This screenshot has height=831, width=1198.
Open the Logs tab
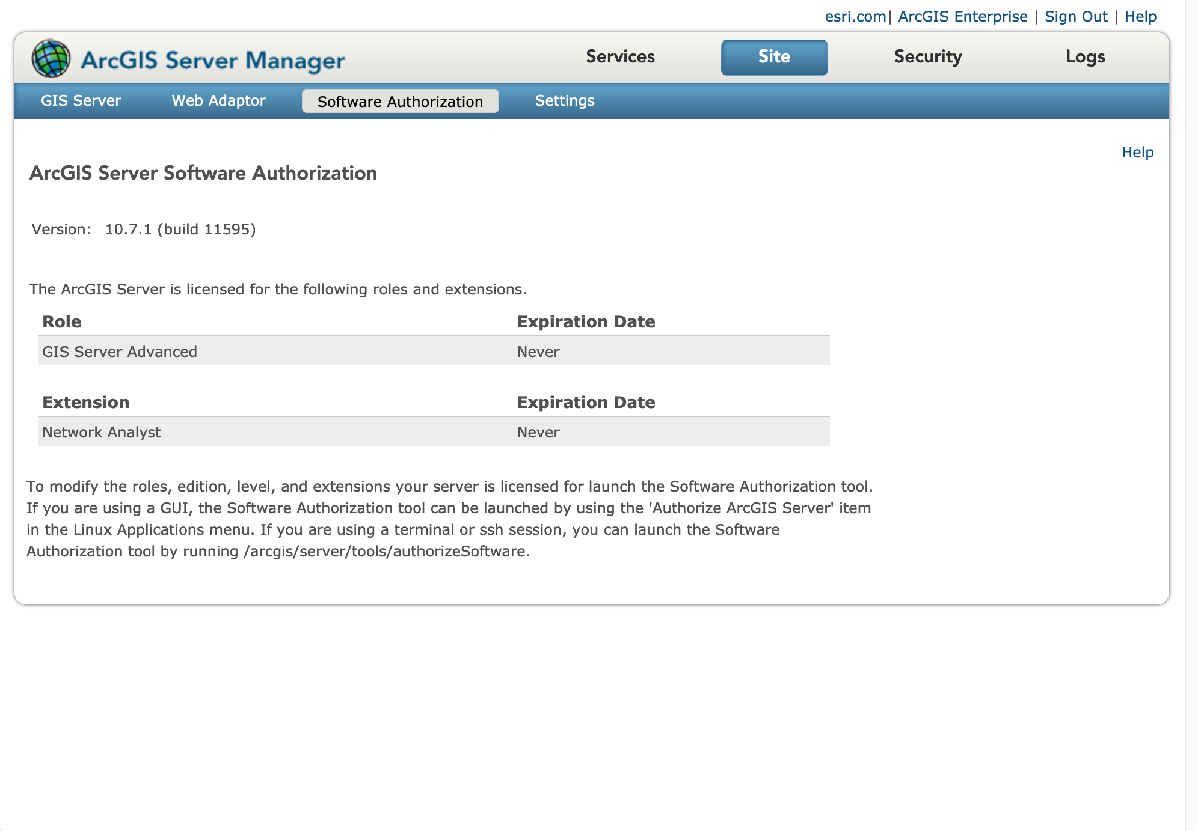tap(1085, 56)
